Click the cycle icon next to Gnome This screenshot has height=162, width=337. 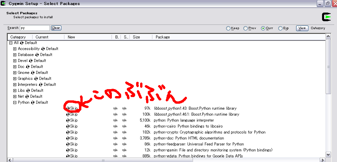coord(33,73)
